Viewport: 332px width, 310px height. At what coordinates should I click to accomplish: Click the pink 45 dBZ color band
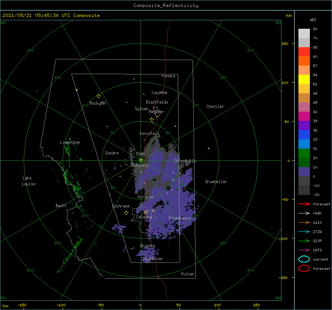click(304, 107)
